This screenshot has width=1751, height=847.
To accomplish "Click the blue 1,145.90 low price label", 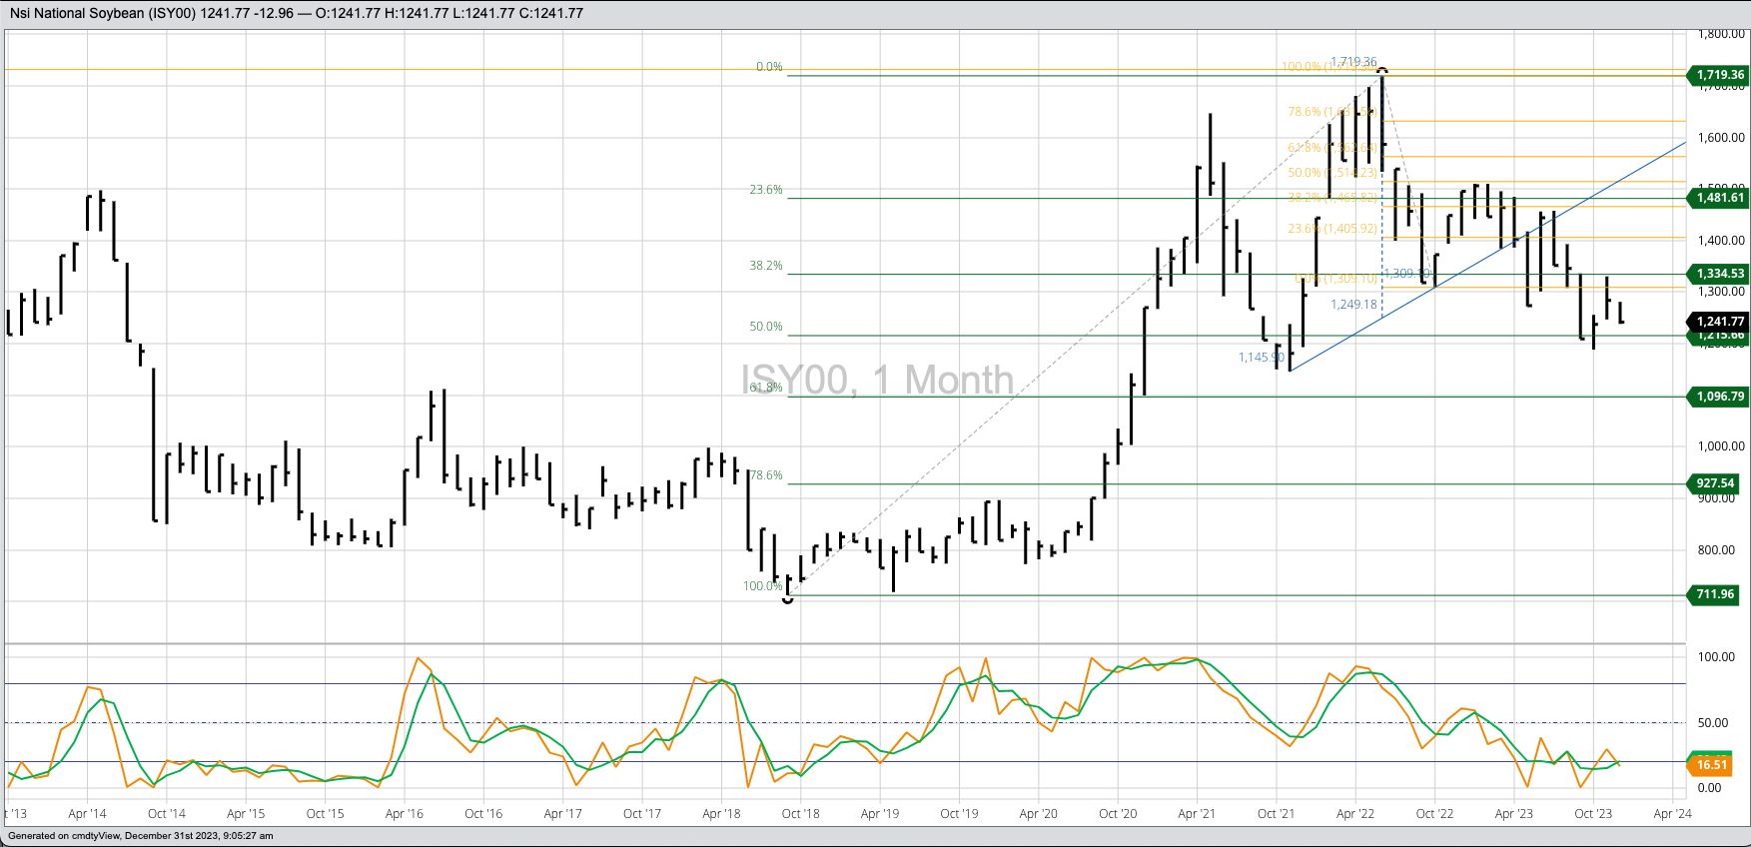I will [x=1261, y=358].
